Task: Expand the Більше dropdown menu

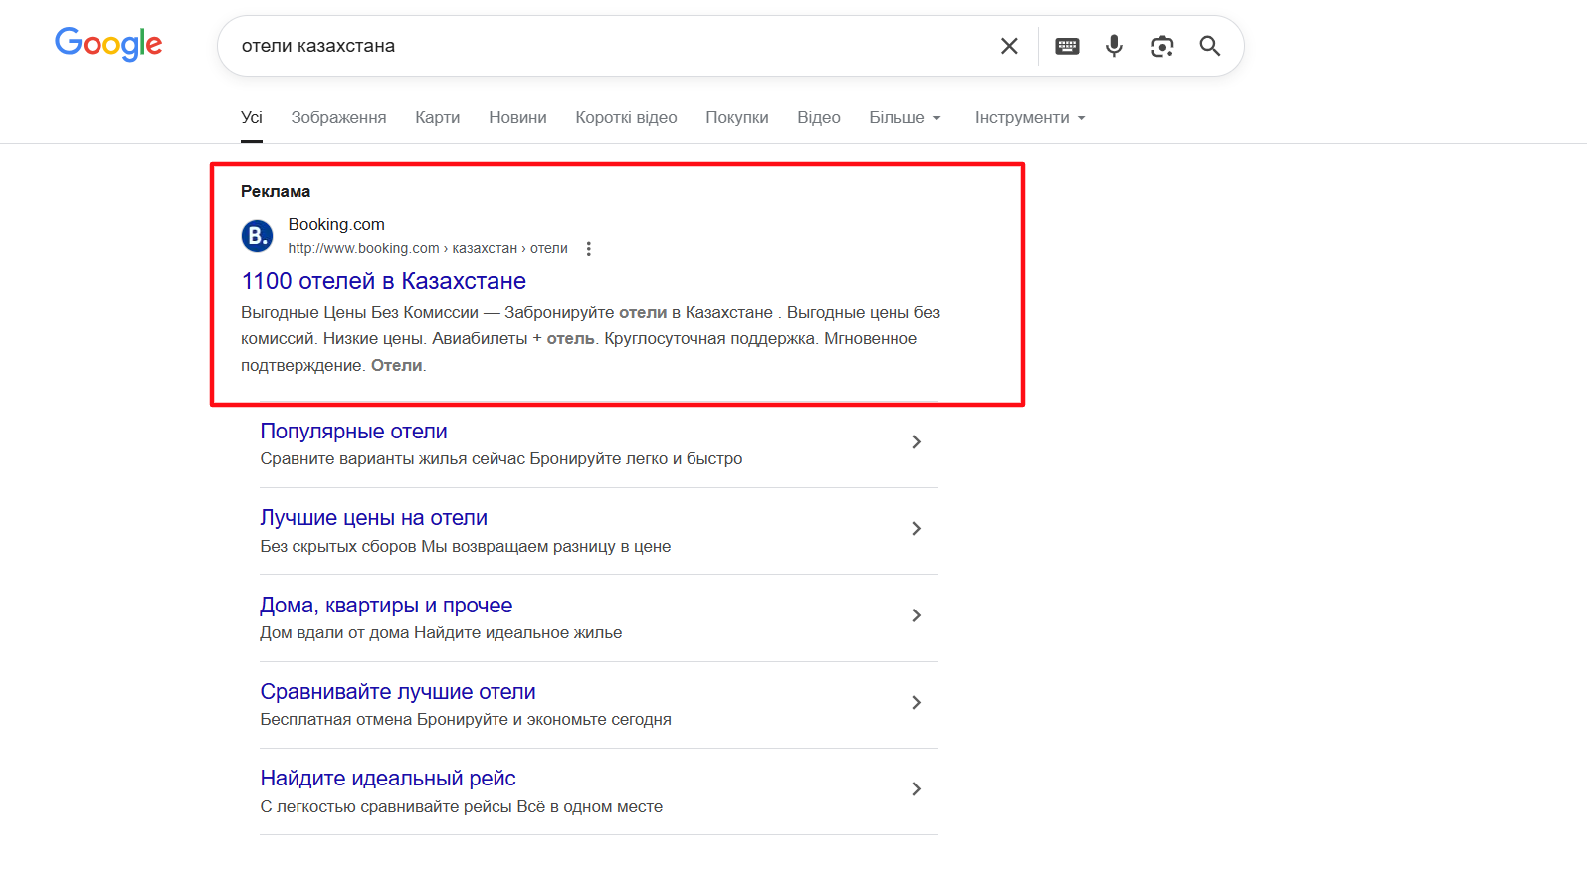Action: (904, 118)
